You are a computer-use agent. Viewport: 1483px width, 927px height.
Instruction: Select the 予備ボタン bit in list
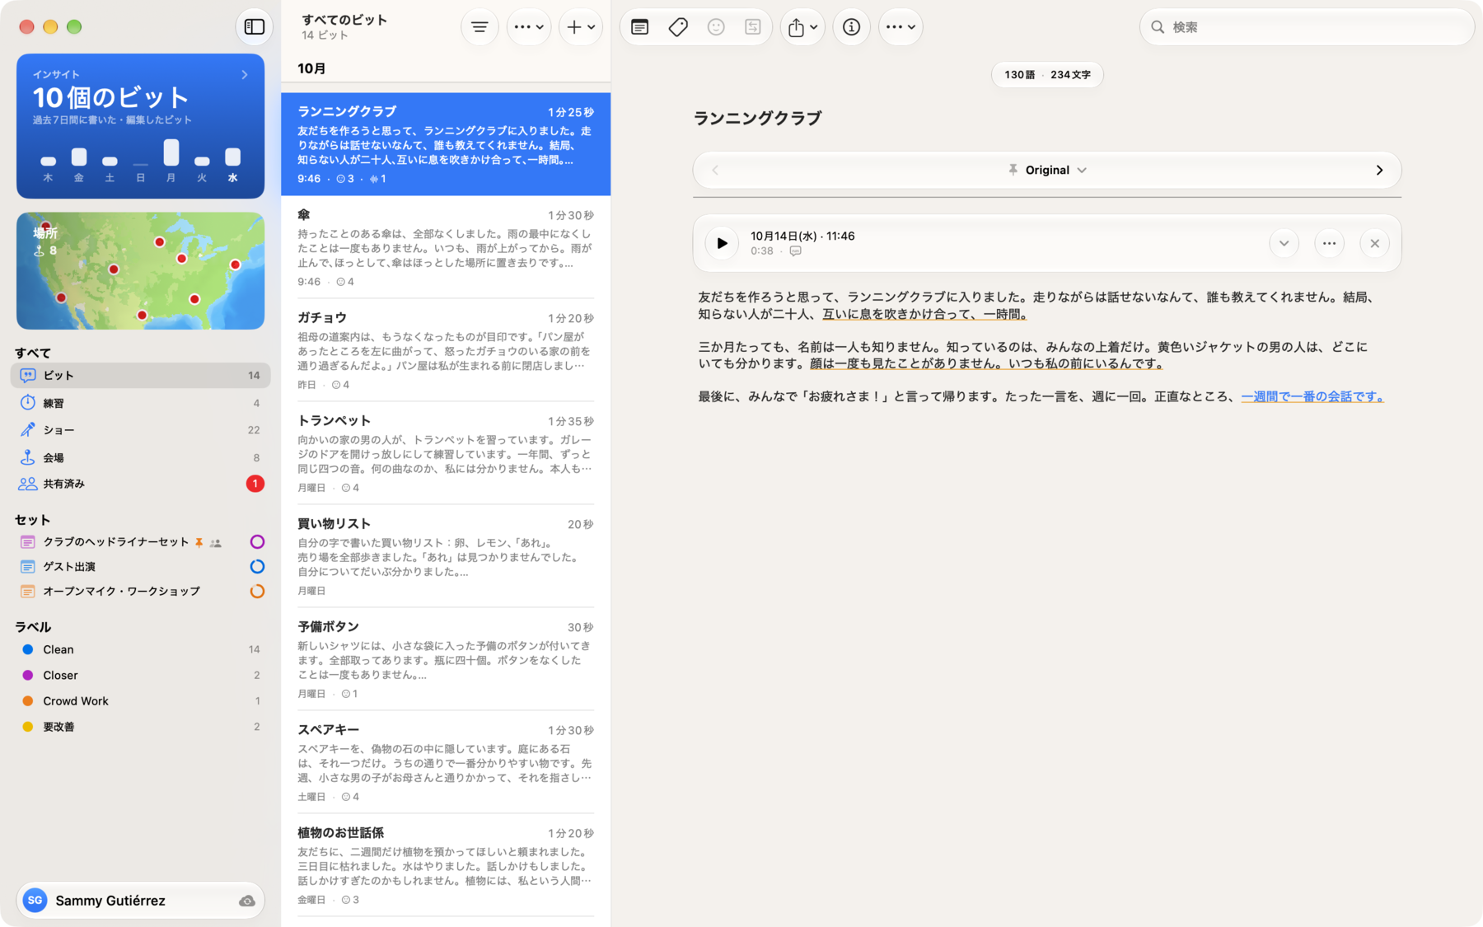[446, 659]
